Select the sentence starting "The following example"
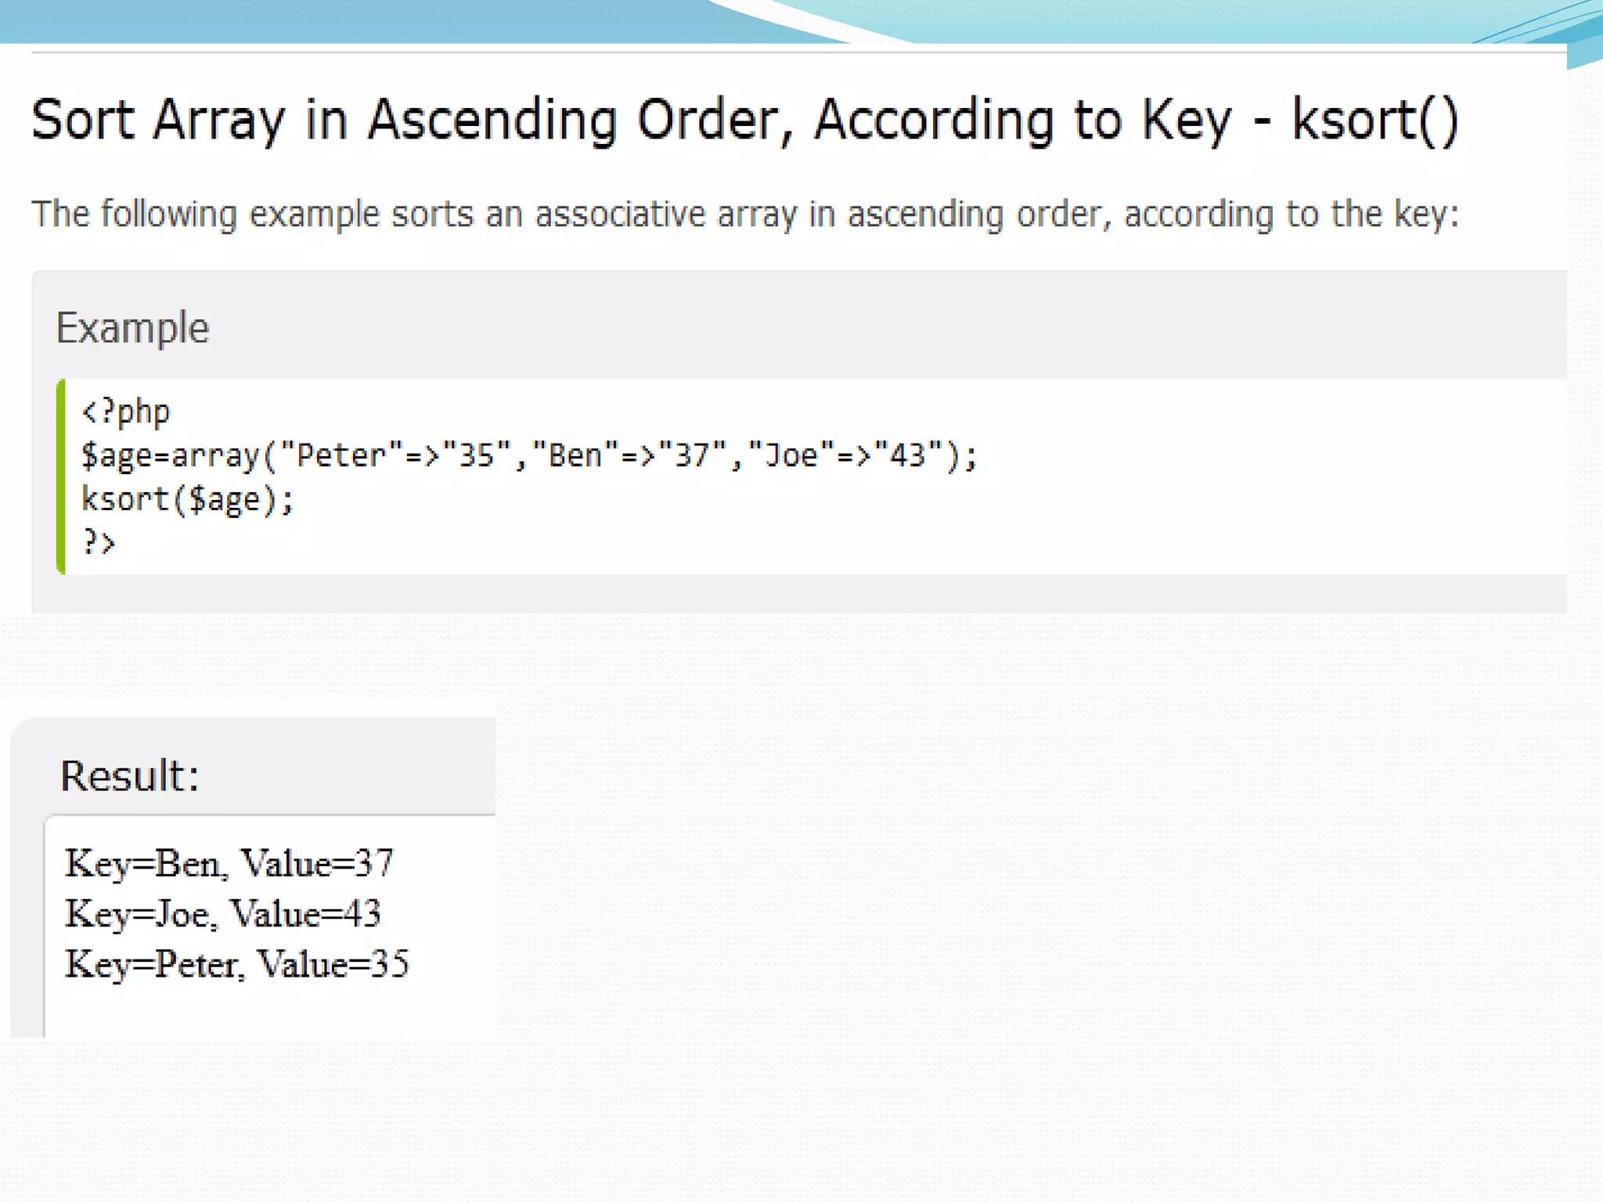Viewport: 1603px width, 1202px height. [x=744, y=214]
